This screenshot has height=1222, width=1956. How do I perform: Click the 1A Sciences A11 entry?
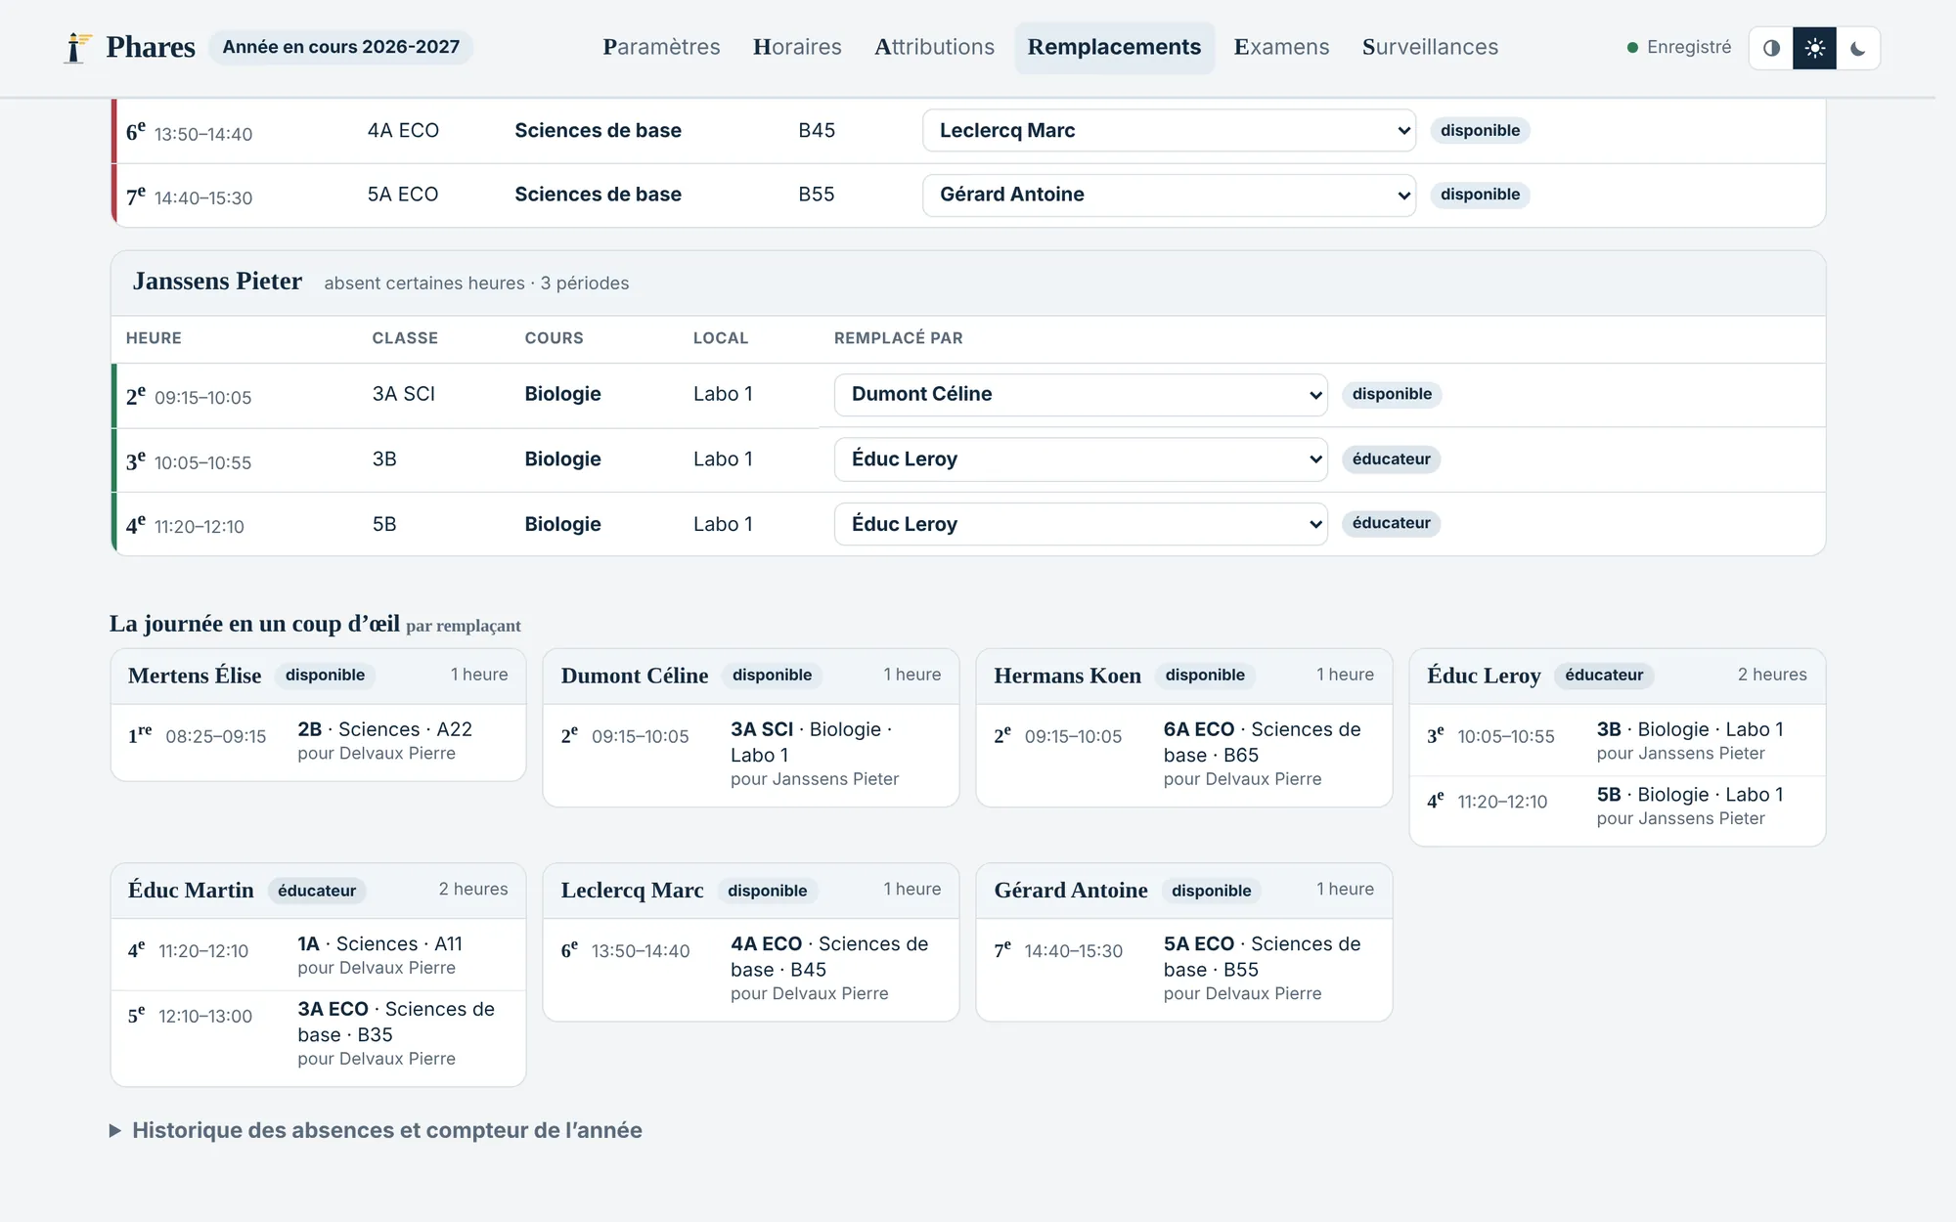379,955
